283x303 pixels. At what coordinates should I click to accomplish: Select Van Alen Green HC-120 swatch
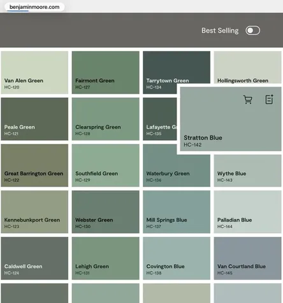[x=34, y=73]
